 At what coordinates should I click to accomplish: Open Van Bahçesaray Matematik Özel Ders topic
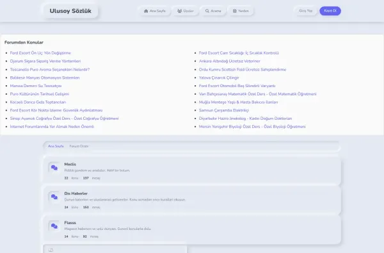(x=258, y=94)
